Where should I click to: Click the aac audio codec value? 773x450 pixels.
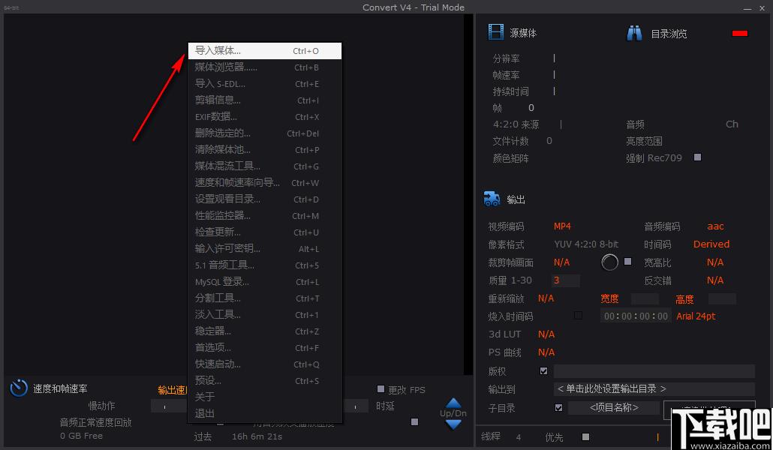pos(715,226)
